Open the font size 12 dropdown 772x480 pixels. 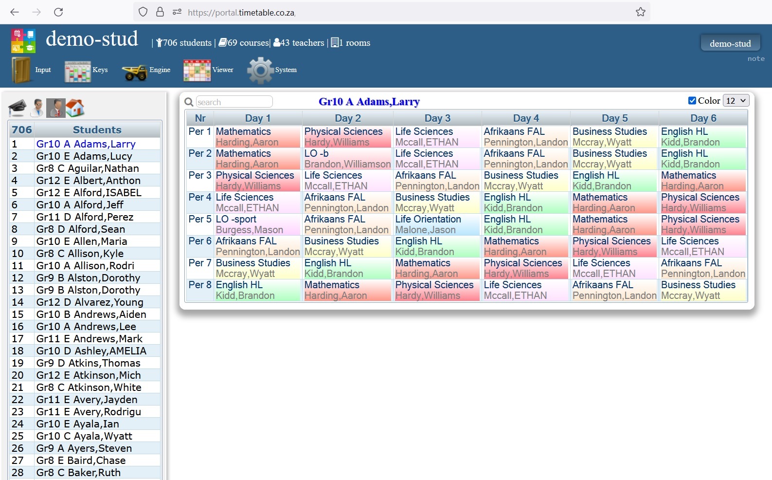click(x=736, y=101)
